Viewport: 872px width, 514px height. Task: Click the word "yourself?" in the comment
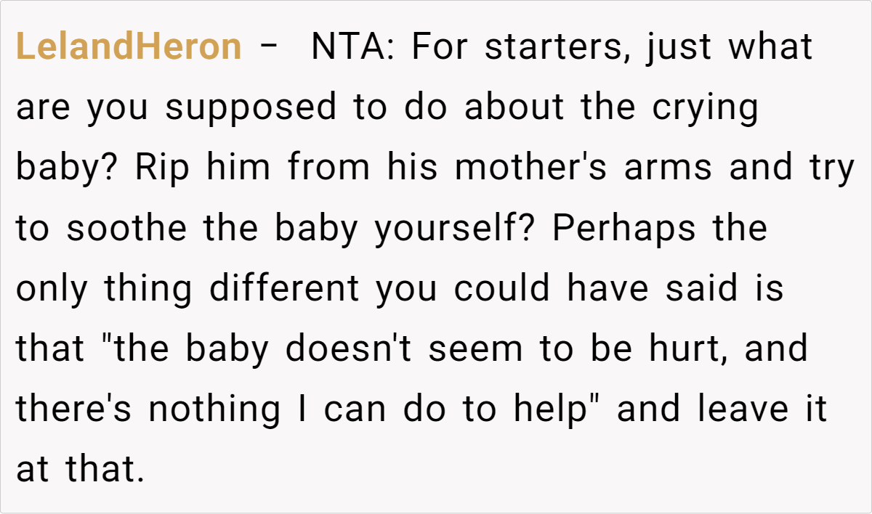[x=456, y=229]
